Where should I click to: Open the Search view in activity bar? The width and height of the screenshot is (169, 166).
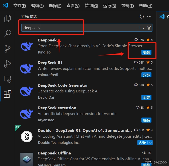tap(8, 33)
